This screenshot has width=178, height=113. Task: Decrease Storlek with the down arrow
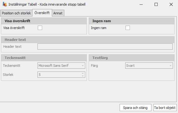point(83,76)
